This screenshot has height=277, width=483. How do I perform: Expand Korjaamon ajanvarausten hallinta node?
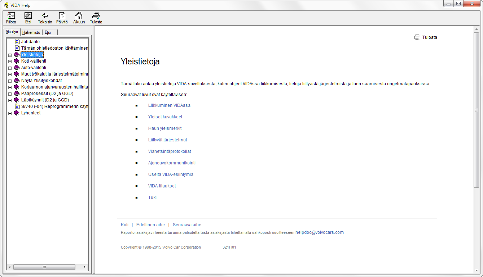(x=10, y=87)
